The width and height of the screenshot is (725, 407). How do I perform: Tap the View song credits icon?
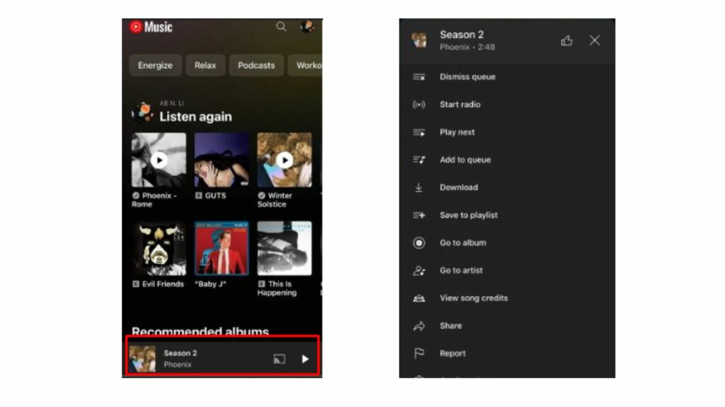[418, 298]
